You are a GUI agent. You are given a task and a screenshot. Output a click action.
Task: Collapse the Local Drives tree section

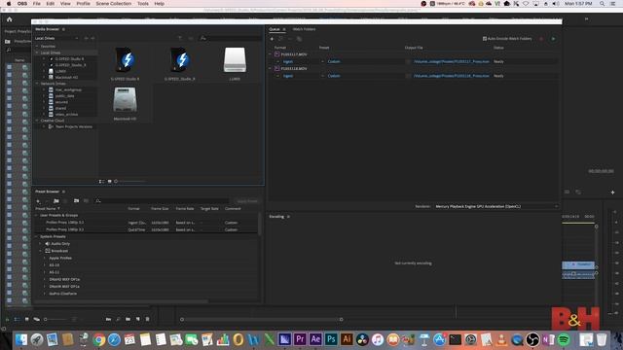[x=37, y=52]
